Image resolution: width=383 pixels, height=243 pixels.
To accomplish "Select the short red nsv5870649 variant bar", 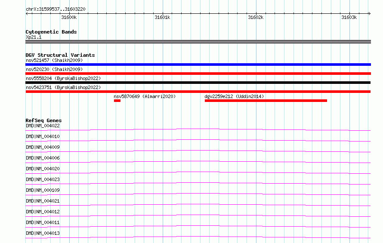I will pyautogui.click(x=117, y=101).
